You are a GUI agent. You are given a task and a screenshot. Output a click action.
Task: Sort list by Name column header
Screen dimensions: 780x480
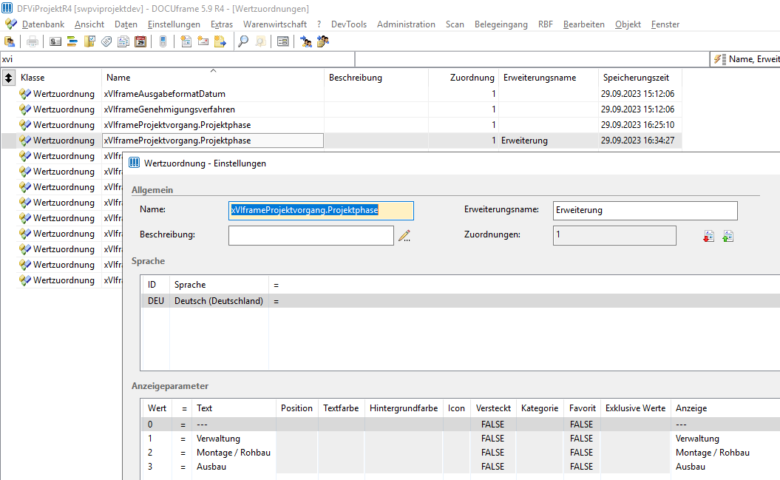tap(213, 78)
